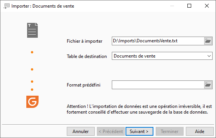This screenshot has width=216, height=138.
Task: Click the import table icon in title bar
Action: tap(6, 6)
